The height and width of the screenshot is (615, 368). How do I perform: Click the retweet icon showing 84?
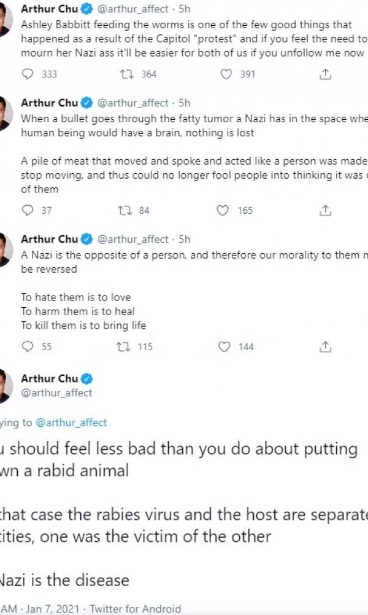point(125,211)
